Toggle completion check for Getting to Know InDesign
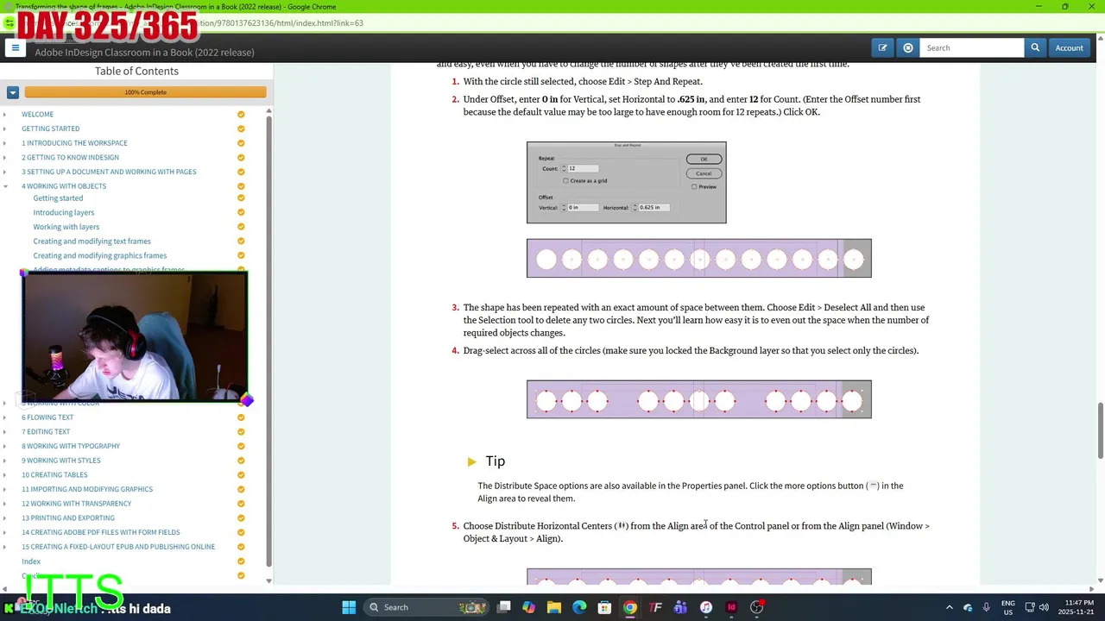 coord(241,157)
